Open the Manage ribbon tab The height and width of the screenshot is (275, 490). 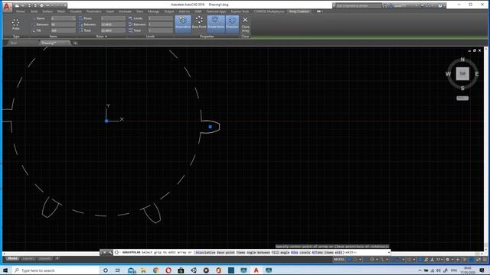click(153, 11)
